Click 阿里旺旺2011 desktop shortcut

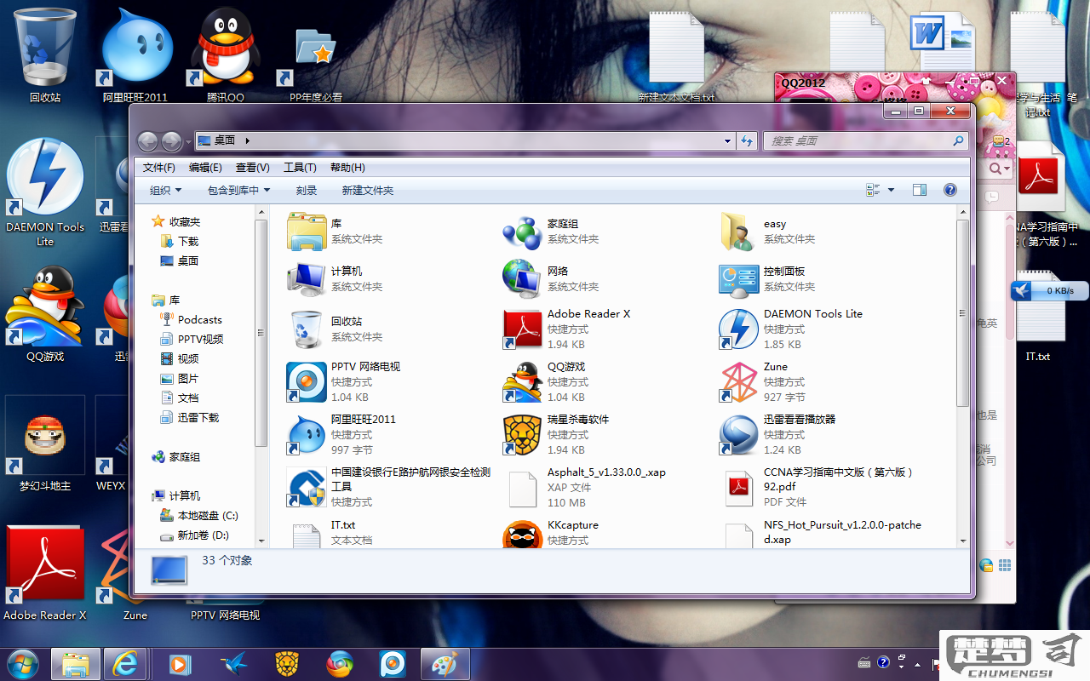coord(135,55)
